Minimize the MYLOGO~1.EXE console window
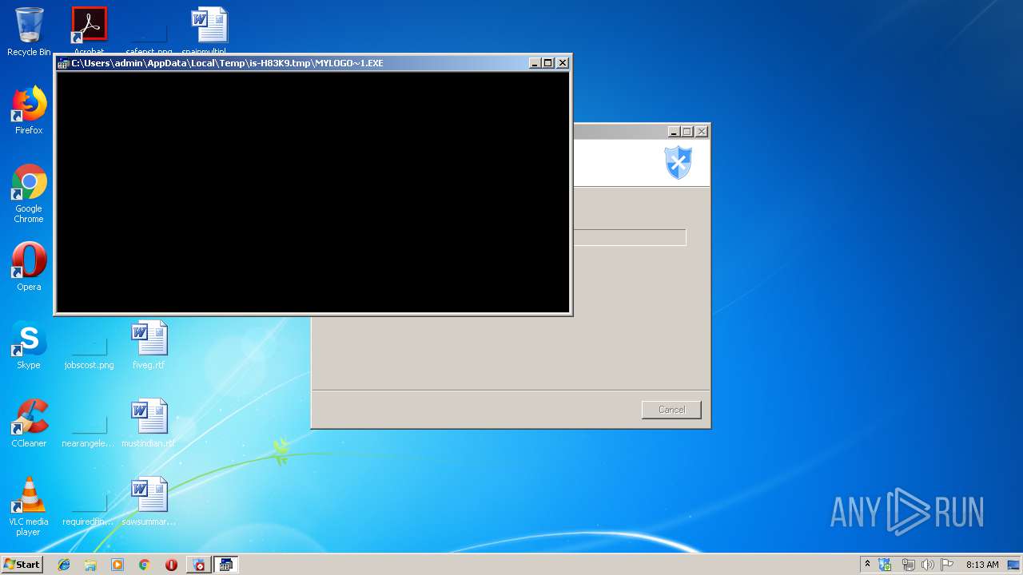 click(535, 63)
